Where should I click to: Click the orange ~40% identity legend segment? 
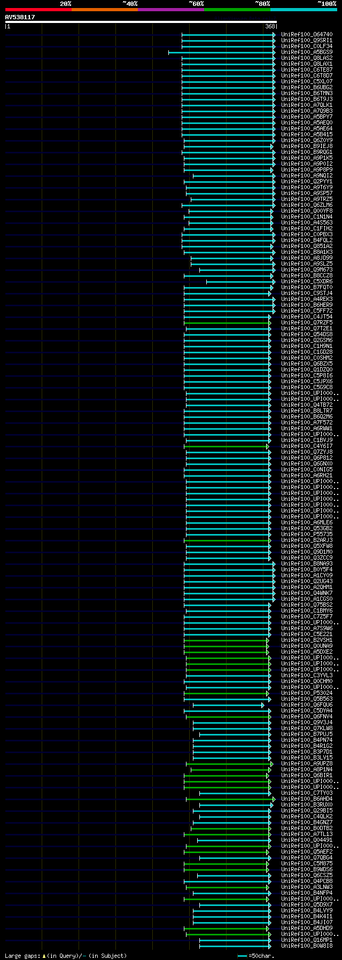coord(104,9)
